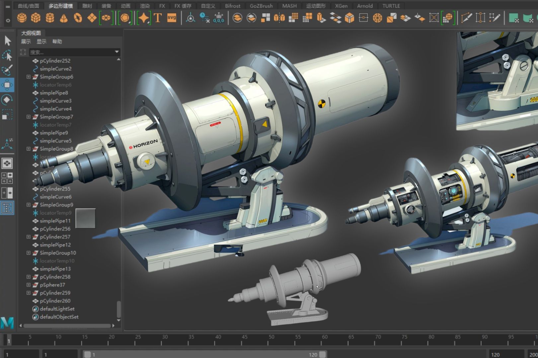Switch to single perspective viewport layout
The height and width of the screenshot is (358, 538).
7,163
